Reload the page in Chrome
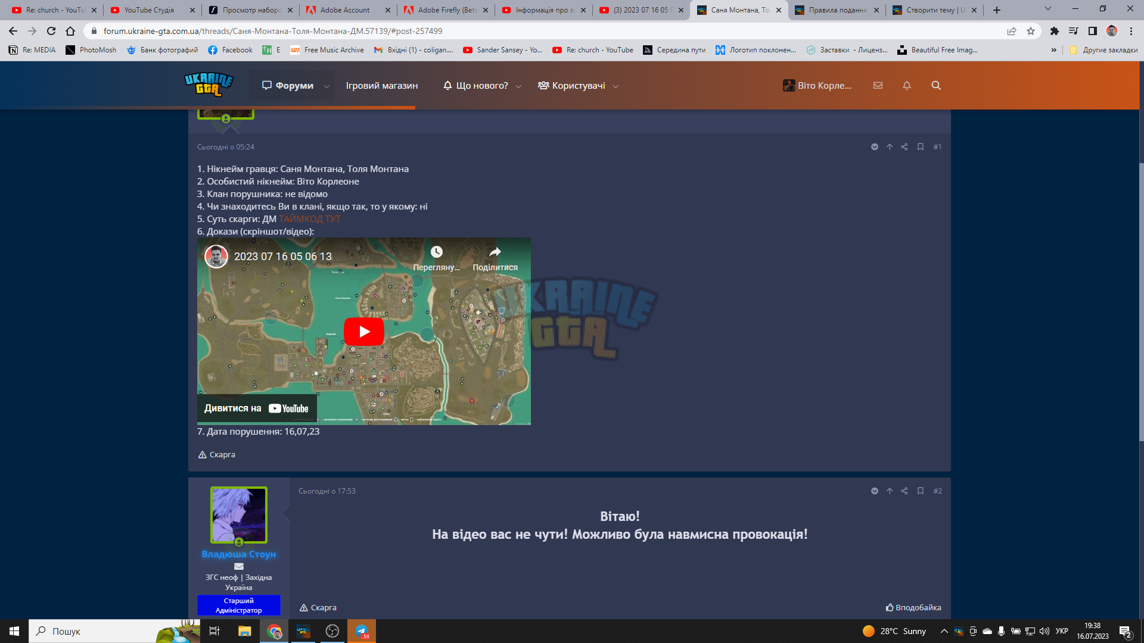The width and height of the screenshot is (1144, 643). pyautogui.click(x=51, y=31)
